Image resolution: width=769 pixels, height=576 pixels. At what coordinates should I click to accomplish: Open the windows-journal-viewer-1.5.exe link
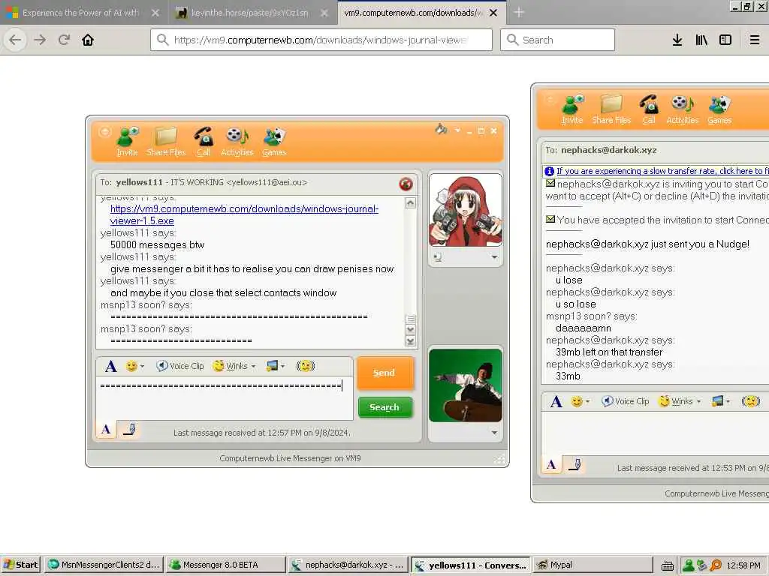[244, 215]
